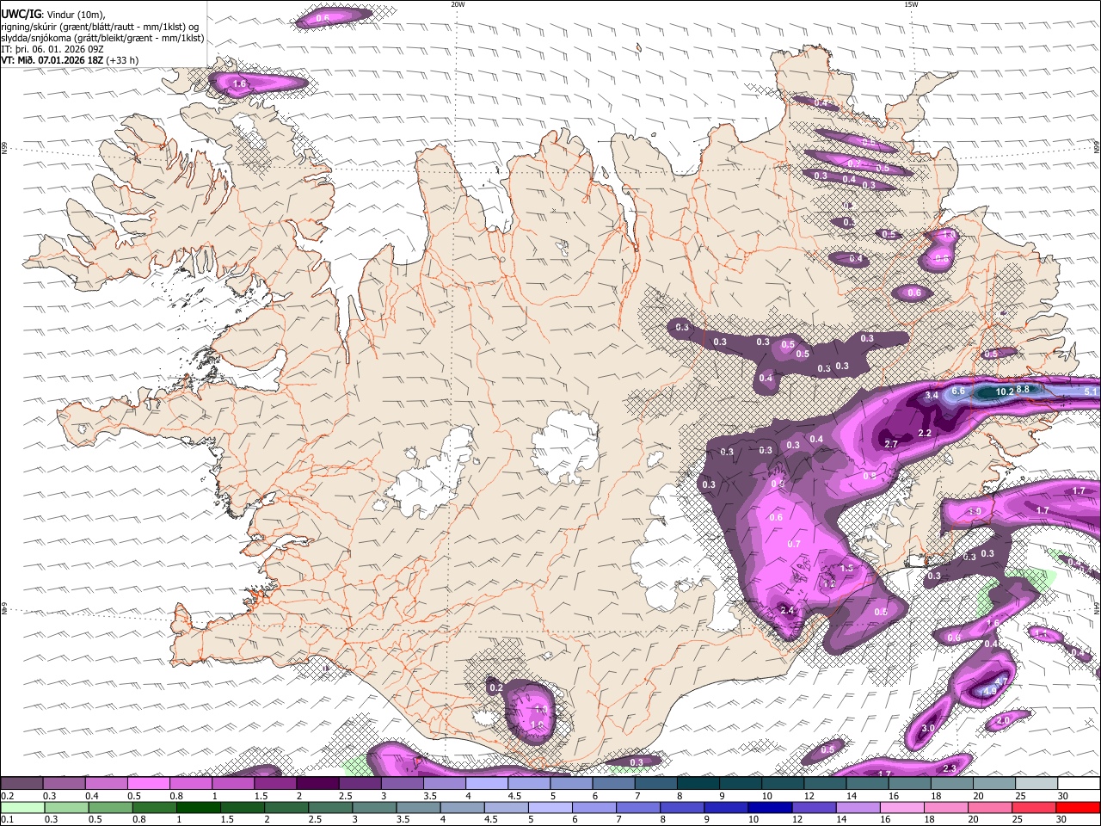Click the 1.6 value in the northwest purple band
Image resolution: width=1101 pixels, height=826 pixels.
240,83
